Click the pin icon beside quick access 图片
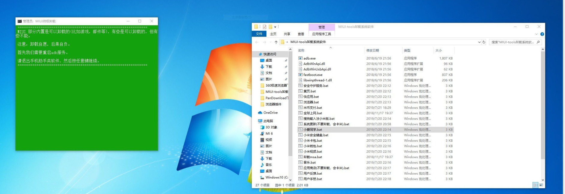Screen dimensions: 565x194 click(286, 79)
